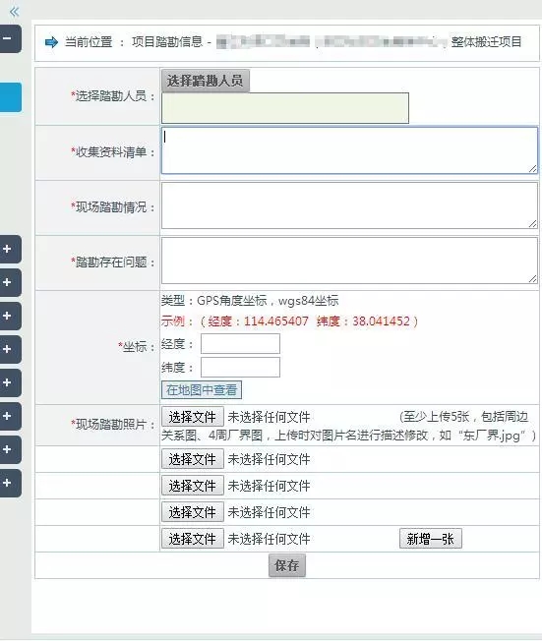542x641 pixels.
Task: Click the 纬度 latitude input field
Action: coord(241,367)
